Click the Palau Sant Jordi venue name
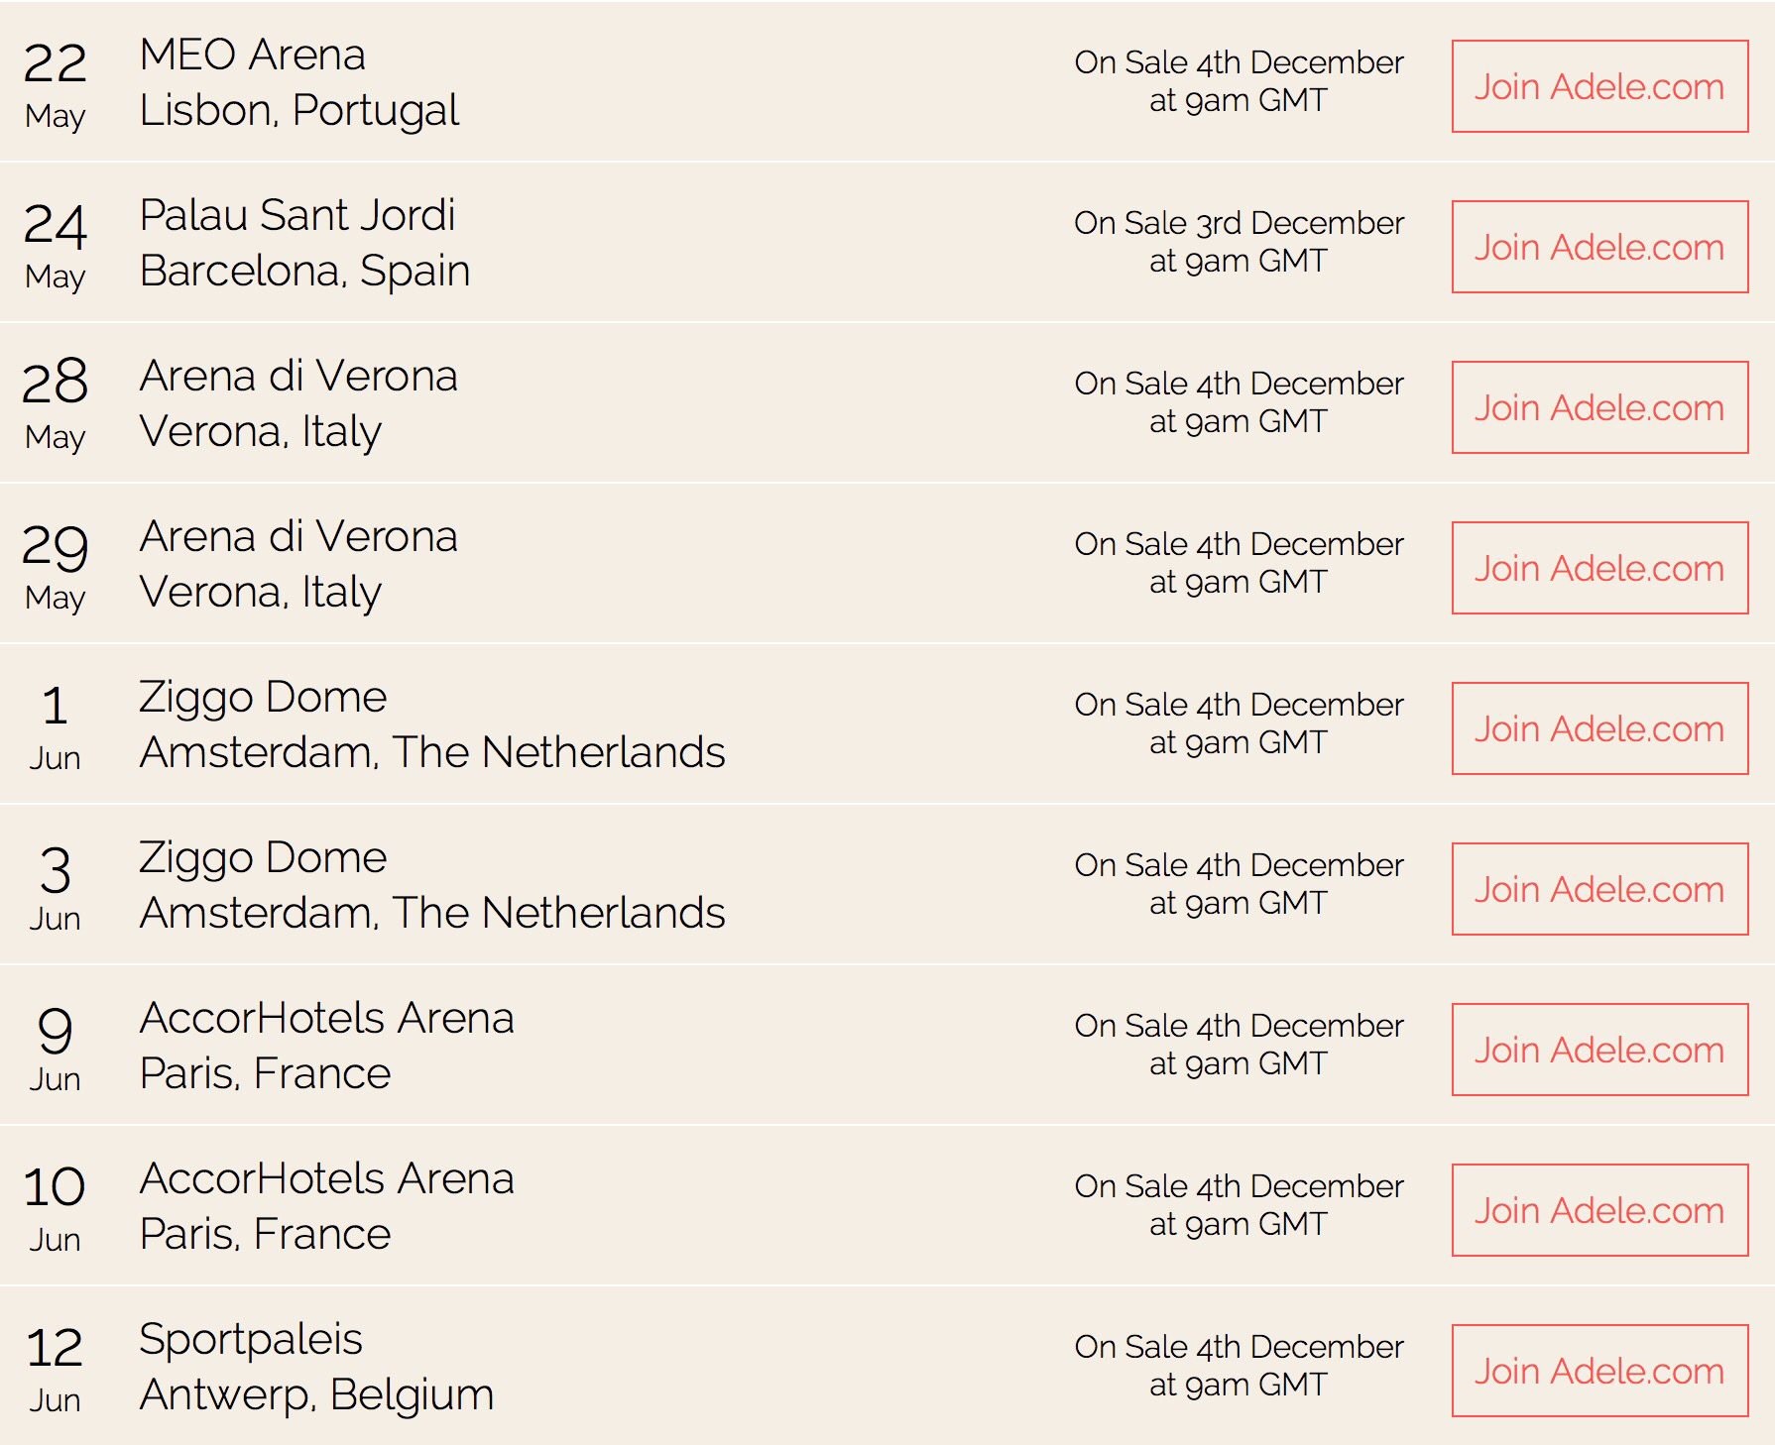This screenshot has width=1775, height=1445. click(297, 215)
